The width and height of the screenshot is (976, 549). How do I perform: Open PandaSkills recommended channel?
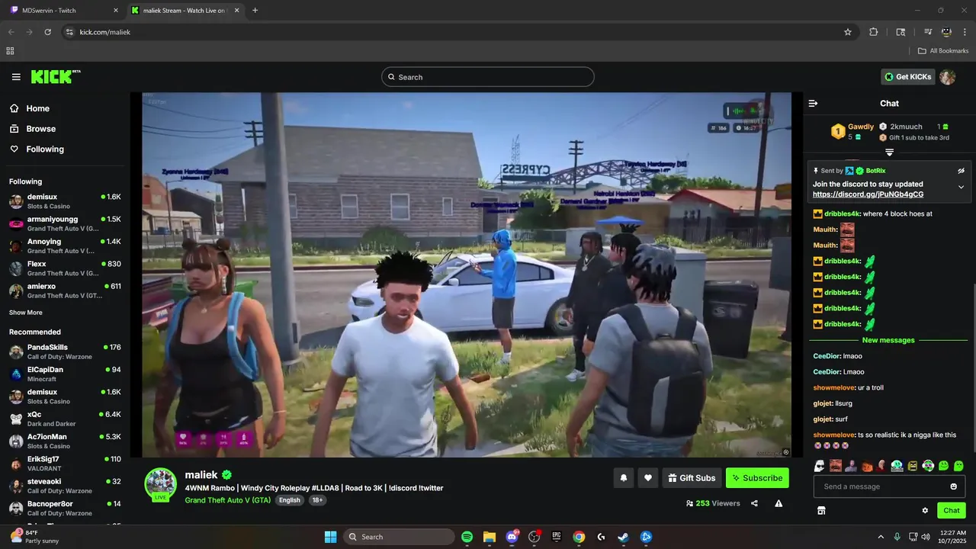coord(64,352)
